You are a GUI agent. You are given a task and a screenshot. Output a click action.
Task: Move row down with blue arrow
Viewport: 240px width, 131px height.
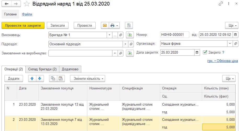(x=40, y=78)
